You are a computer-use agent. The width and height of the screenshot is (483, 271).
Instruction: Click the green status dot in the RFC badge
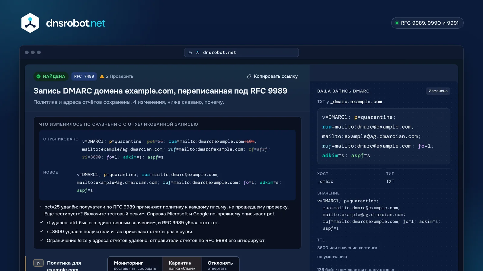(397, 23)
